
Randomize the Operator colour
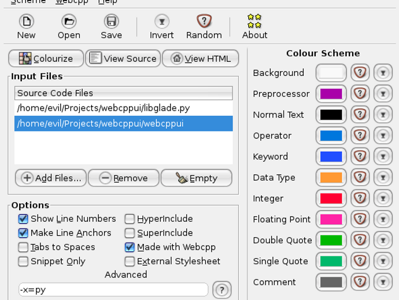pos(360,136)
